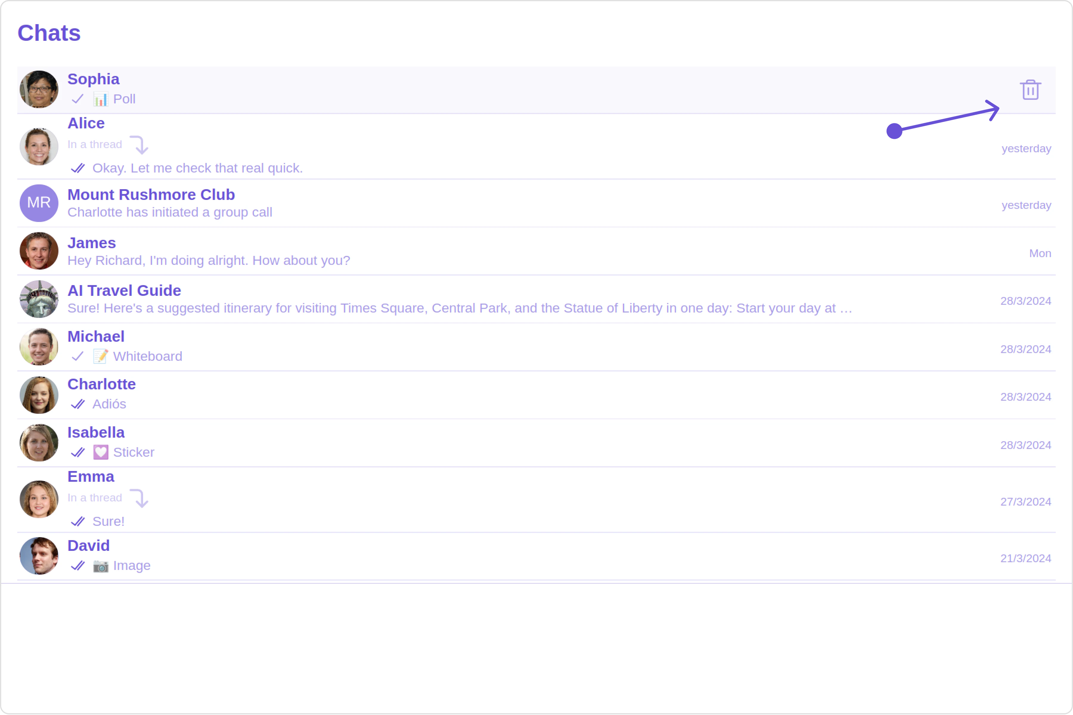Click Alice's message 'Okay. Let me check'

click(197, 168)
